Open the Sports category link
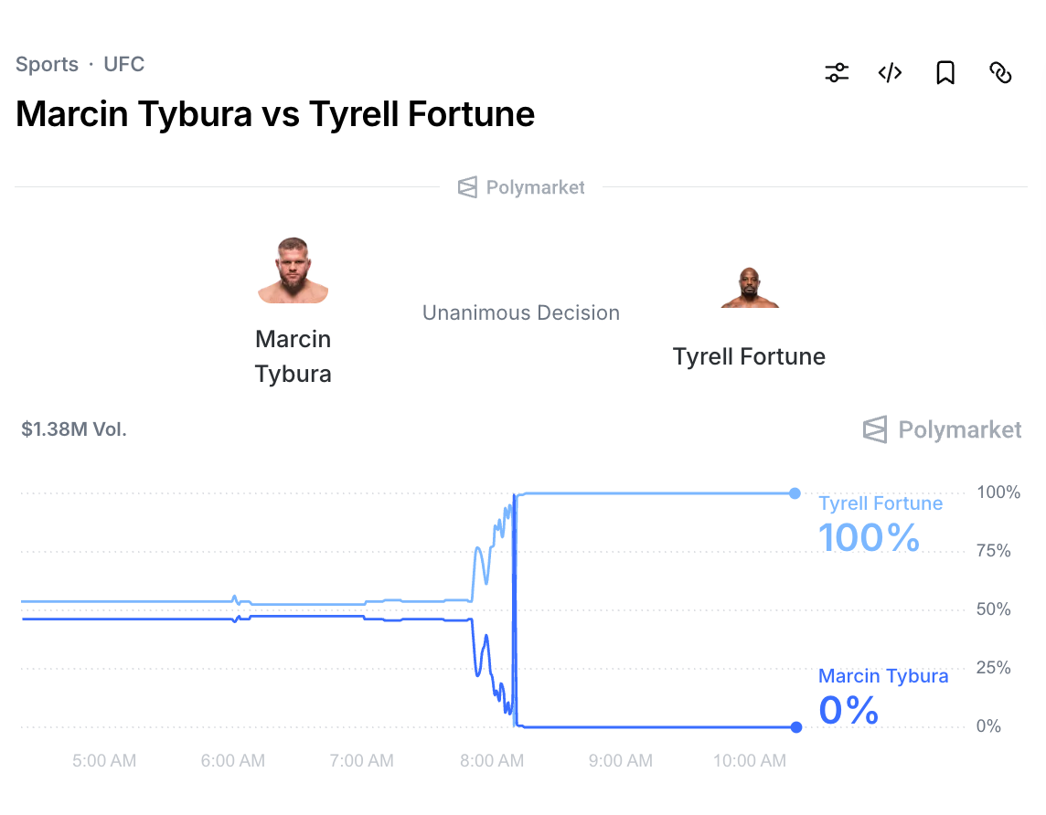This screenshot has width=1046, height=815. pyautogui.click(x=47, y=64)
